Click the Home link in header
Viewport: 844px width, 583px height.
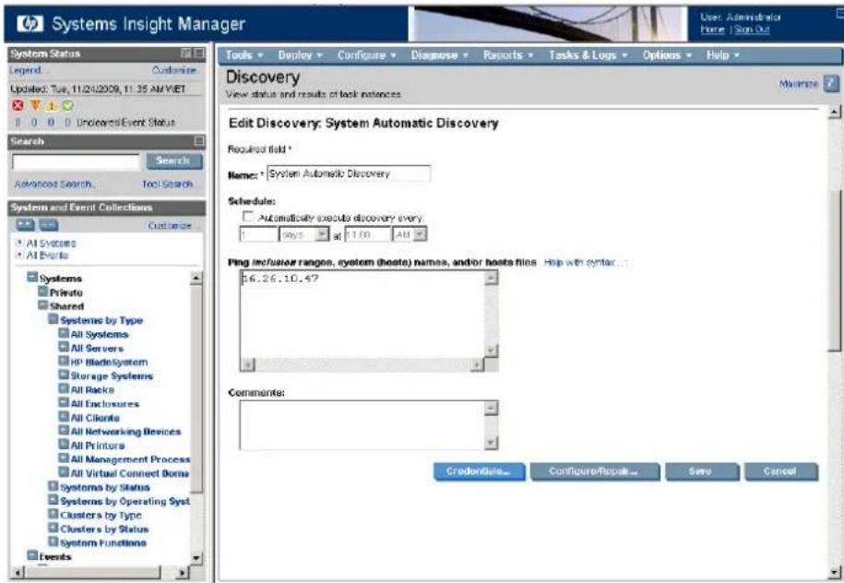(713, 30)
